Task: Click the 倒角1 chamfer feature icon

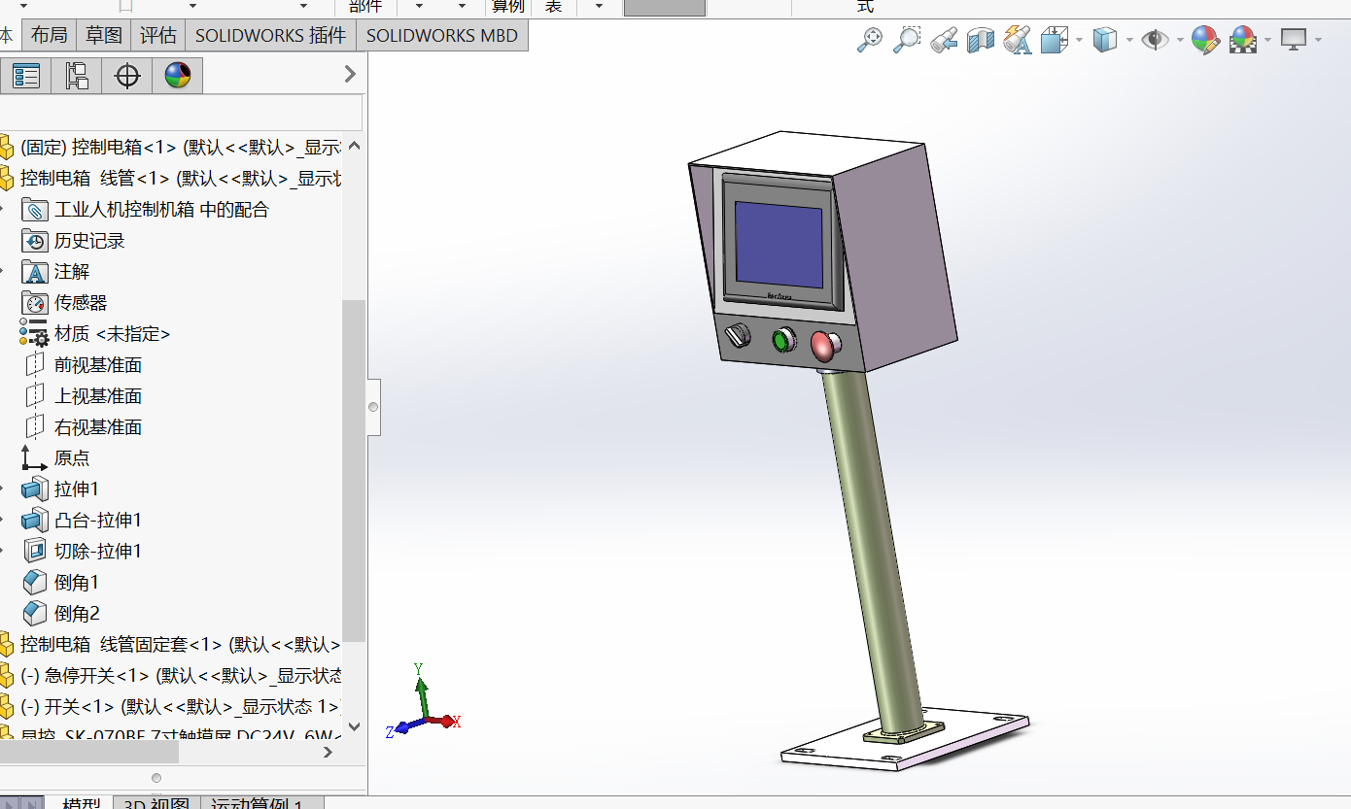Action: pos(34,583)
